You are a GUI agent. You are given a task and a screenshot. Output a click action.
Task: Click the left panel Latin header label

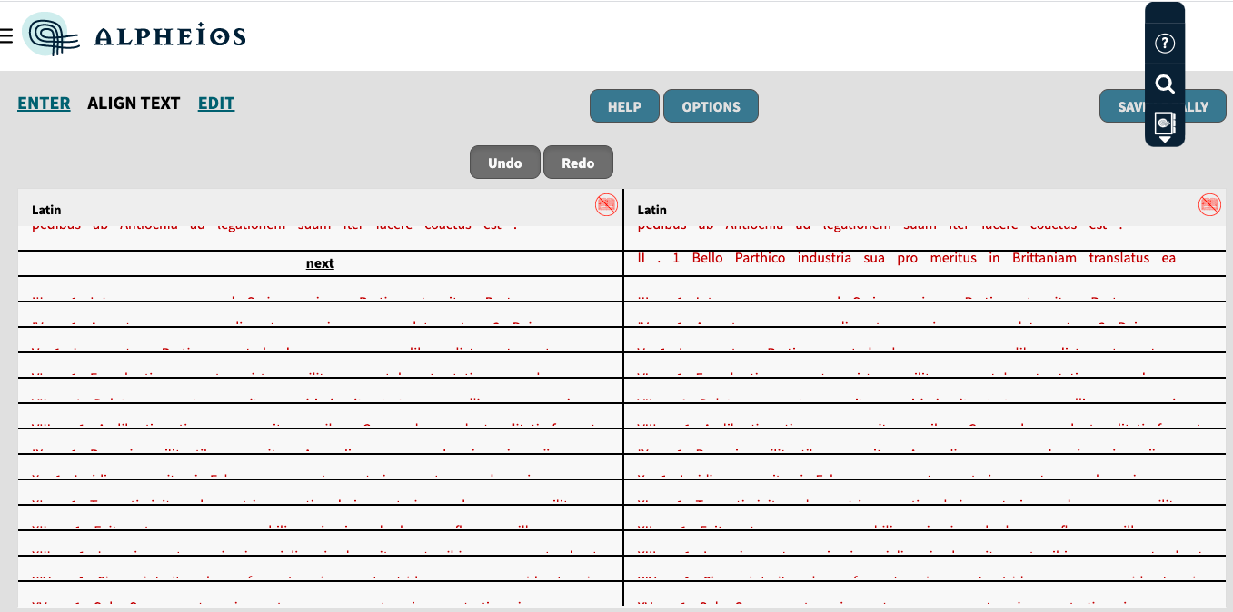click(45, 210)
